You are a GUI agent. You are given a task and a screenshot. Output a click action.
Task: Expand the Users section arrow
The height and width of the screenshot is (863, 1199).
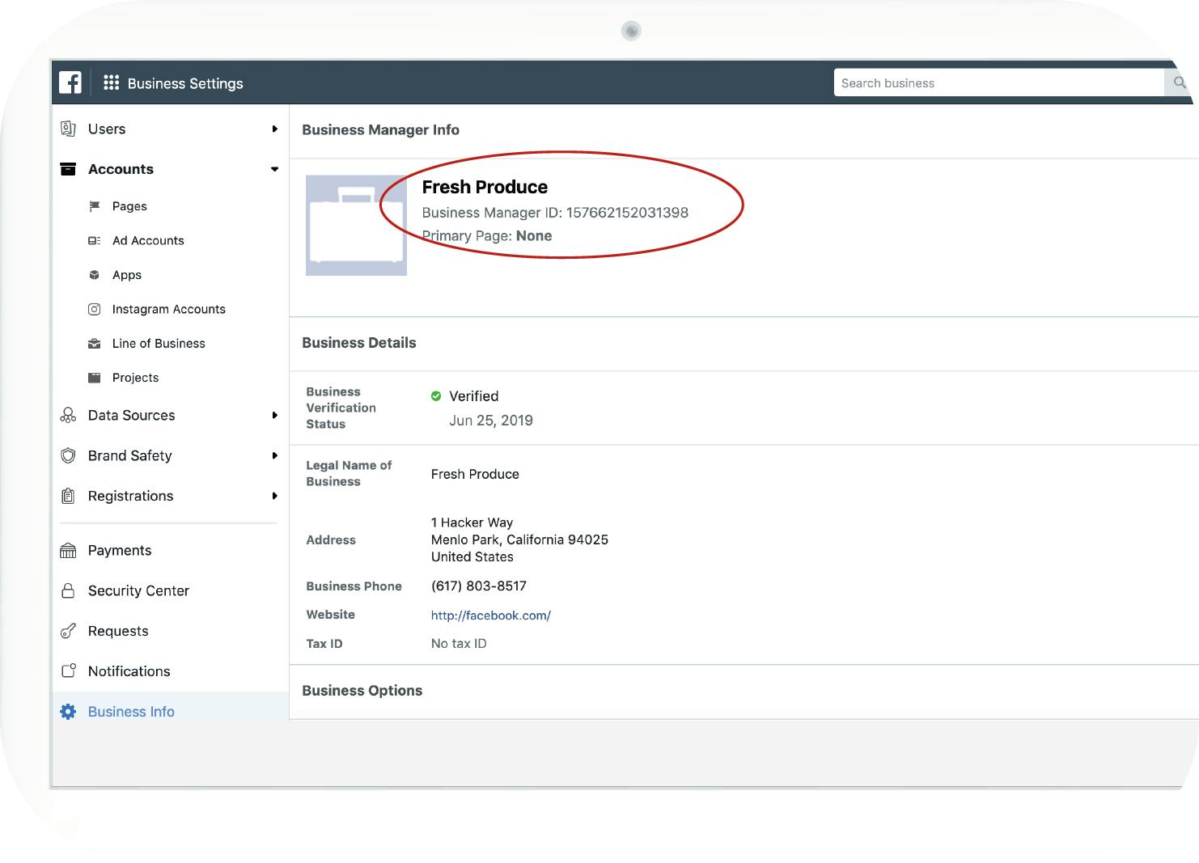275,129
